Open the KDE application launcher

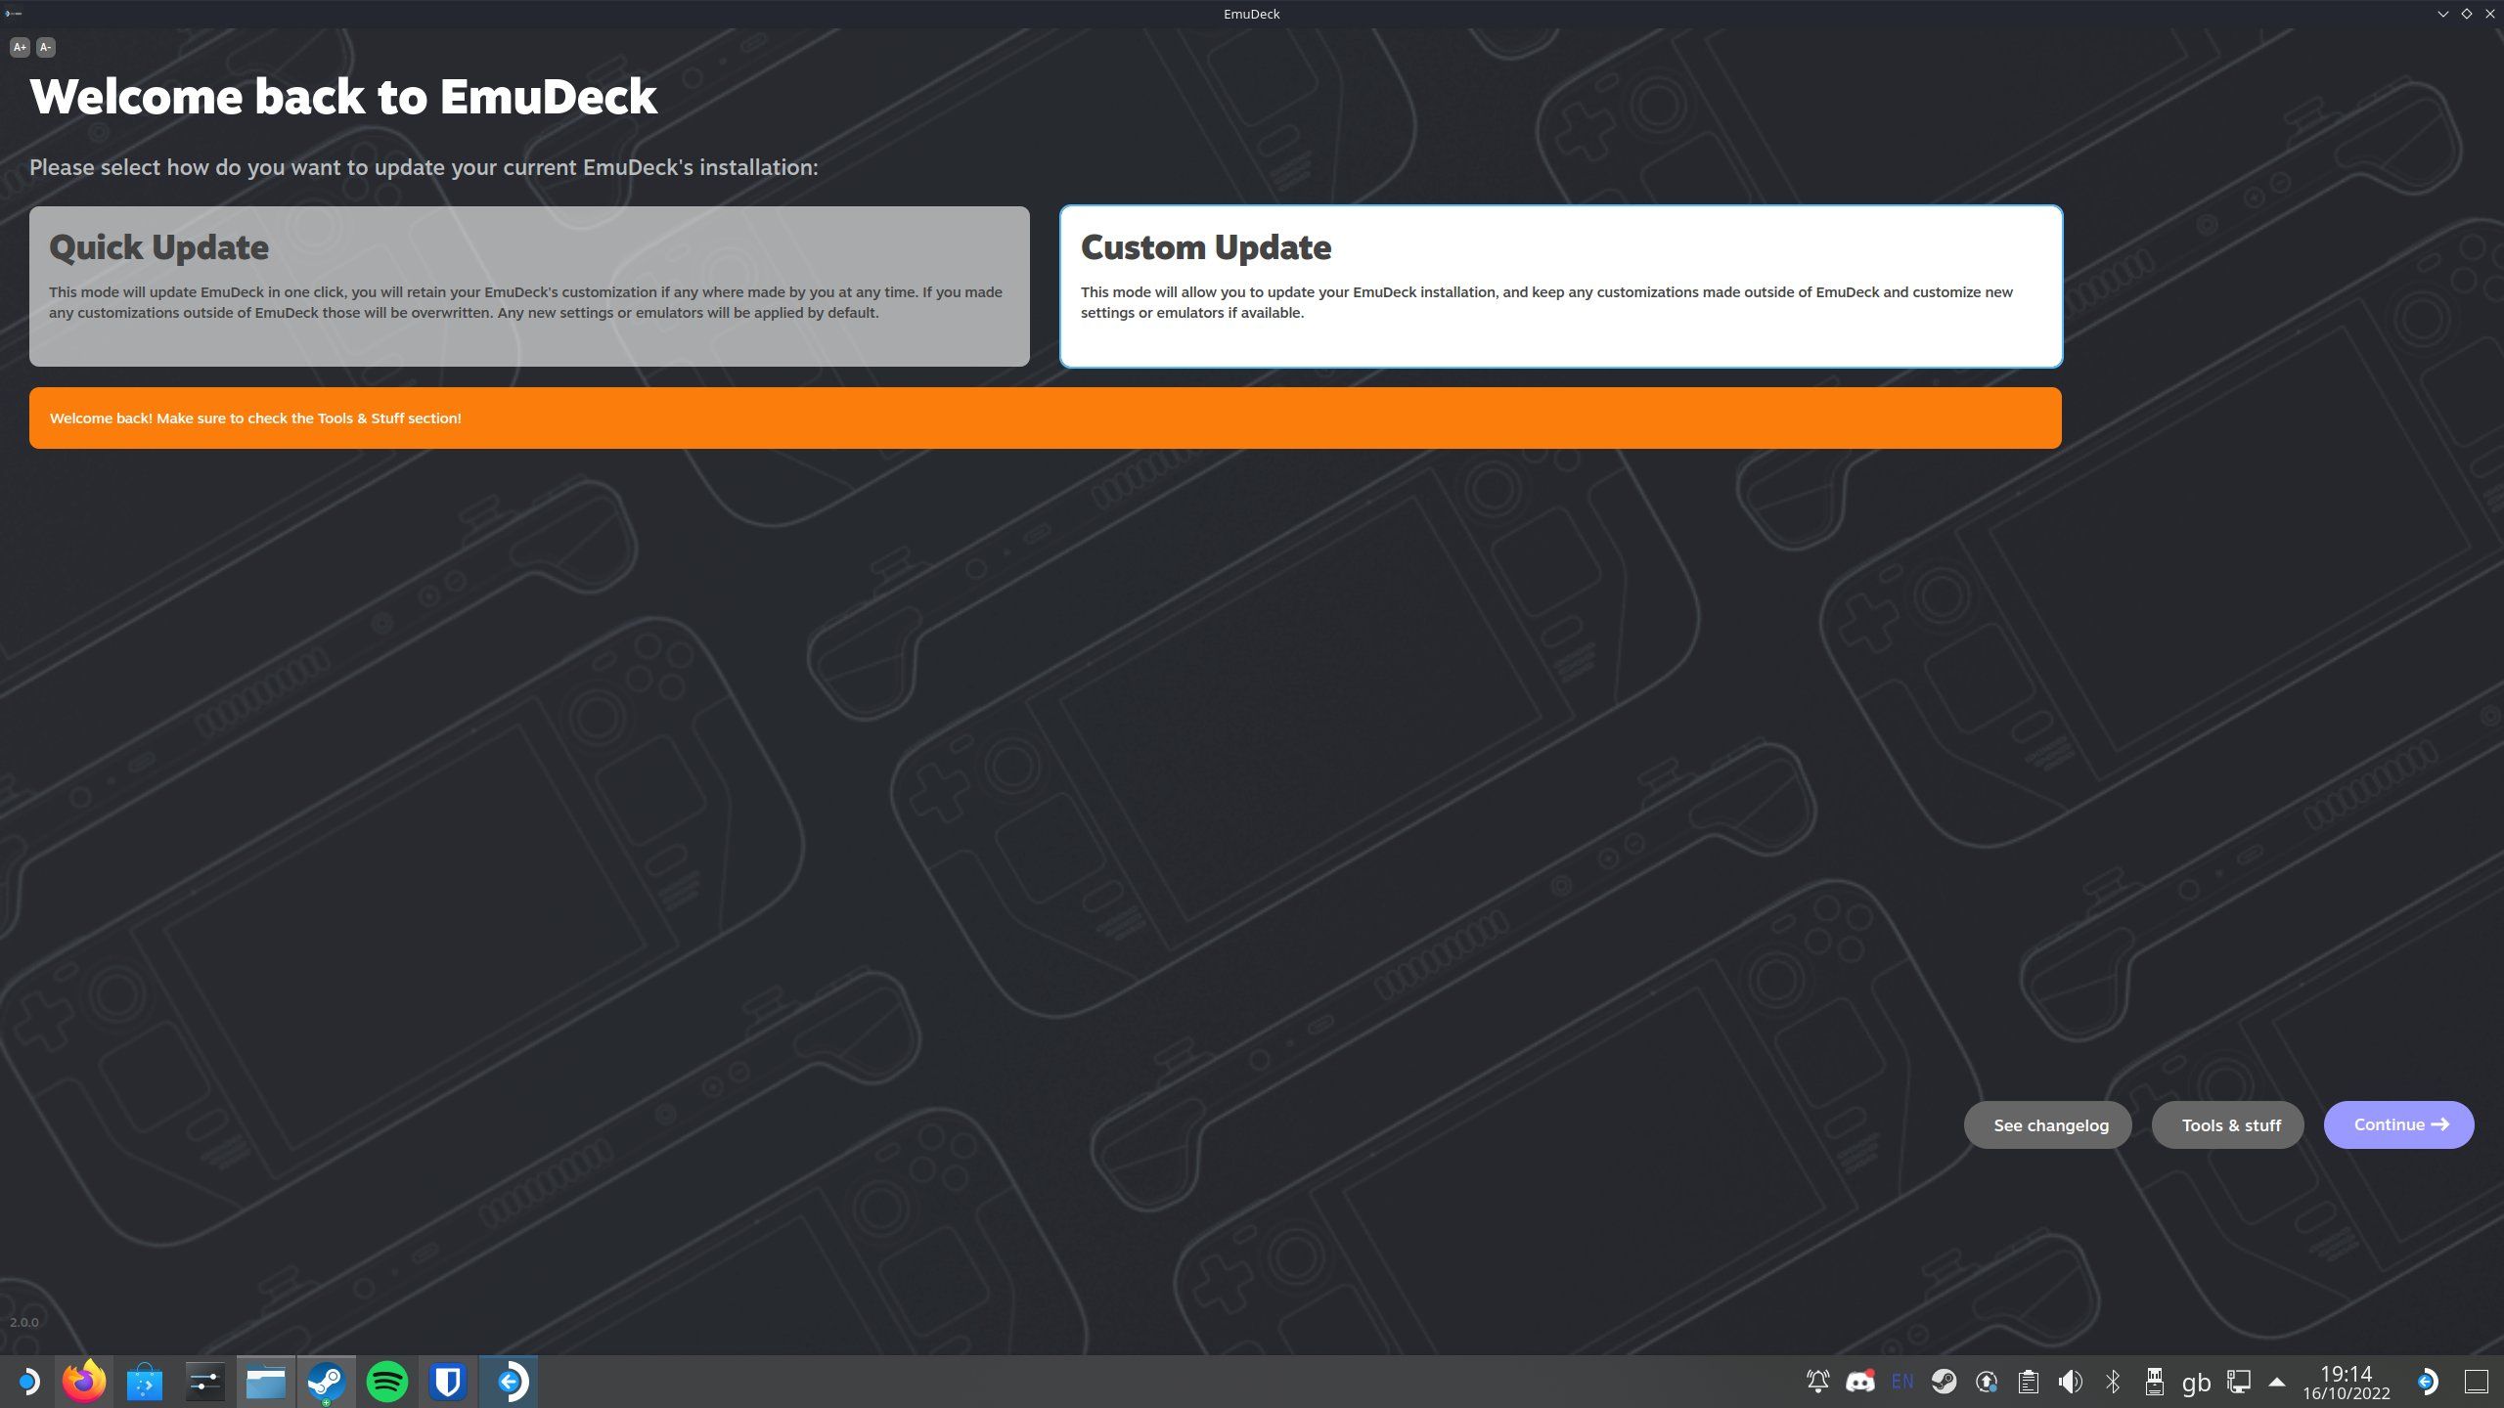point(27,1382)
